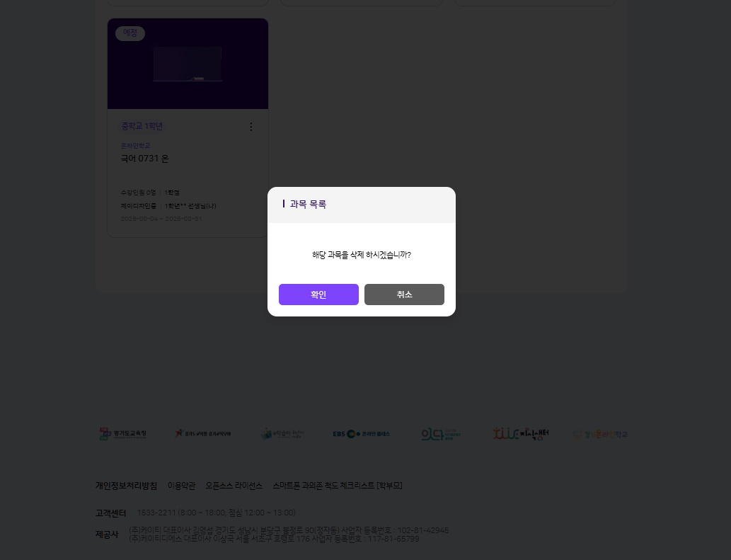Confirm deletion with the 확인 button
The width and height of the screenshot is (731, 560).
(x=318, y=295)
